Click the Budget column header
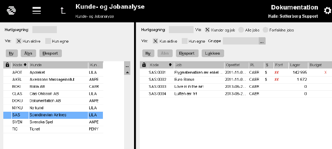332x149 pixels. pos(320,65)
